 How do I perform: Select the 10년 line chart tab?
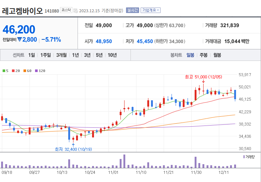pyautogui.click(x=112, y=55)
